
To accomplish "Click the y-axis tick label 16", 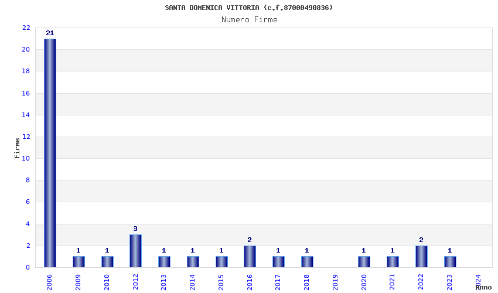I will click(x=26, y=93).
